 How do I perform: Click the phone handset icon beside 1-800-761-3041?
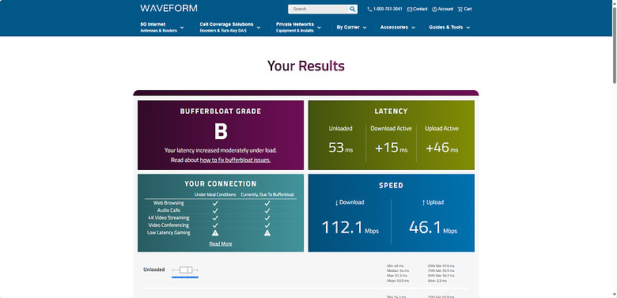click(x=369, y=9)
